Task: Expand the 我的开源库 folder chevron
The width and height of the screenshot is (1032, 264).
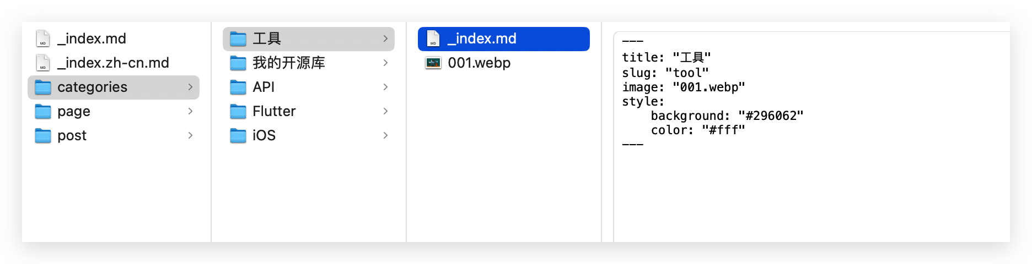Action: point(385,63)
